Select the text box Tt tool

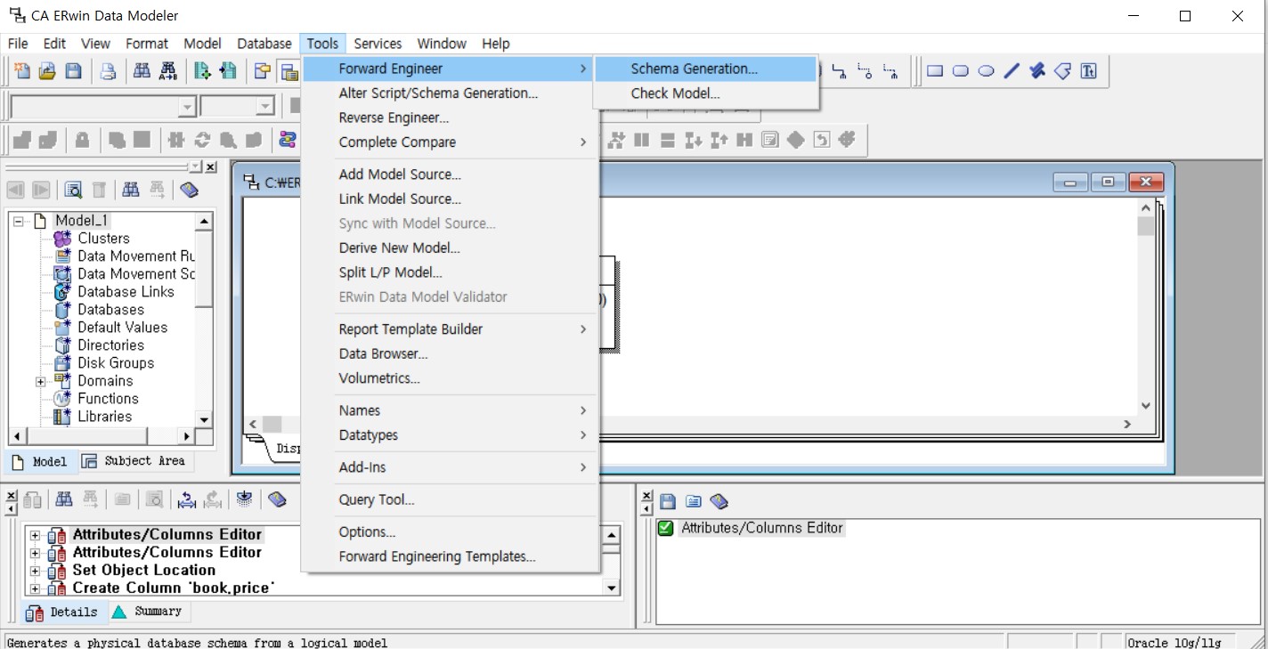(1088, 71)
